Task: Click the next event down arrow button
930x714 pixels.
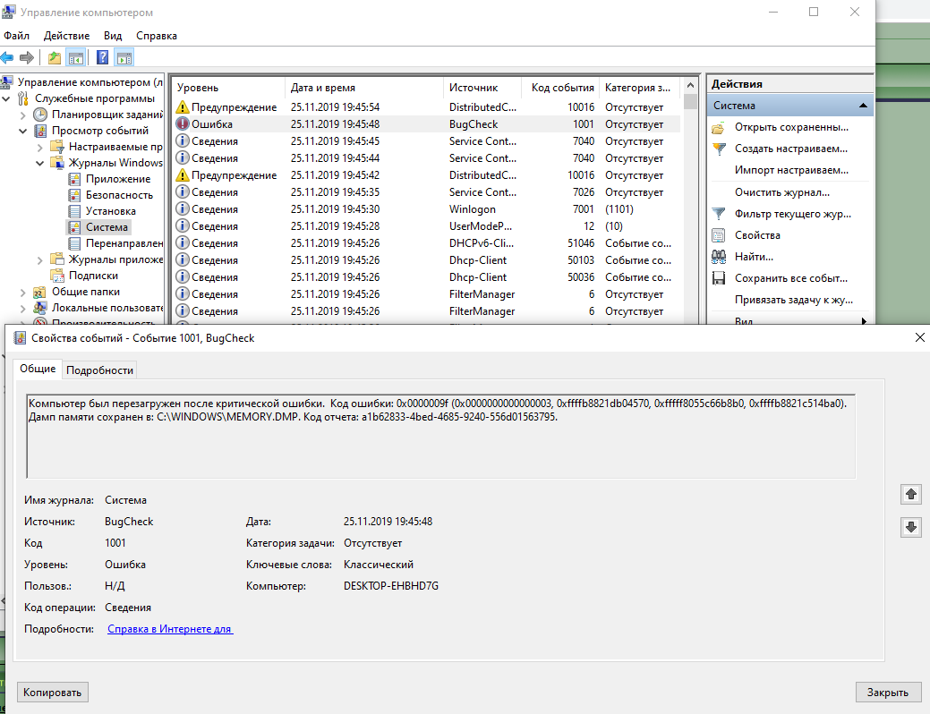Action: pyautogui.click(x=911, y=527)
